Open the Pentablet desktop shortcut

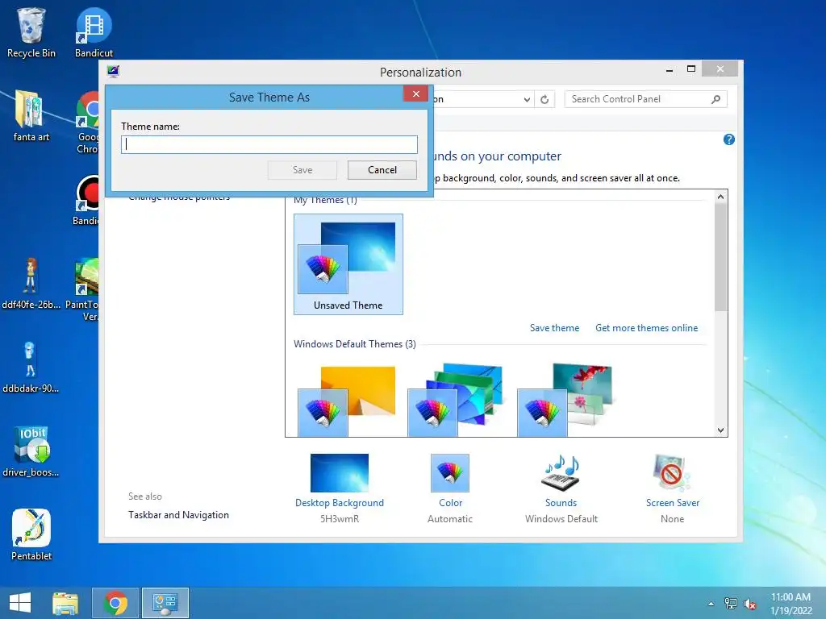(x=31, y=535)
